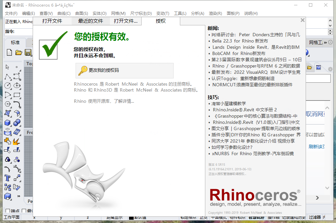Image resolution: width=336 pixels, height=223 pixels.
Task: Activate the Join puzzle-piece tool
Action: pos(8,141)
